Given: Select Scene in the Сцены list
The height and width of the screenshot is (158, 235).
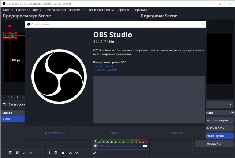Looking at the screenshot, I should coord(13,119).
